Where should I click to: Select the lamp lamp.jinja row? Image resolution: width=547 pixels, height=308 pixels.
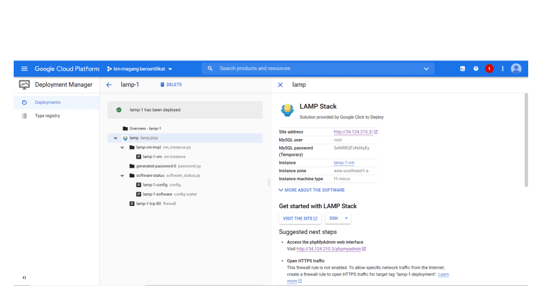coord(185,138)
